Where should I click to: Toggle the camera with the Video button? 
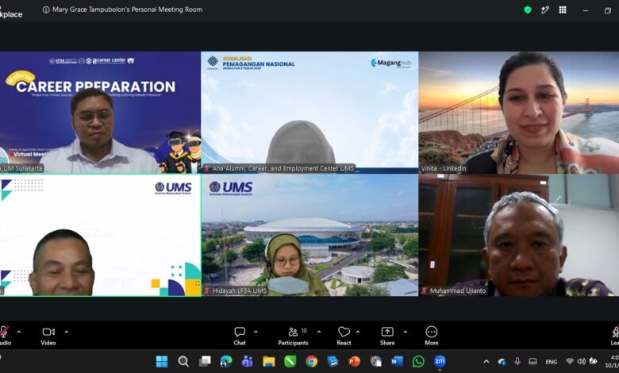tap(48, 336)
